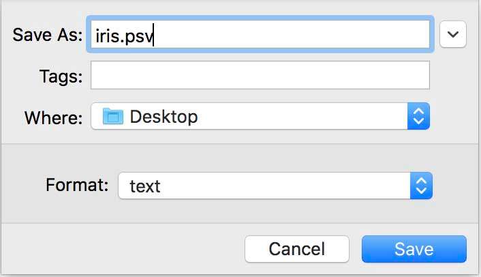Click Save to save iris.psv
The image size is (481, 277).
pyautogui.click(x=414, y=249)
